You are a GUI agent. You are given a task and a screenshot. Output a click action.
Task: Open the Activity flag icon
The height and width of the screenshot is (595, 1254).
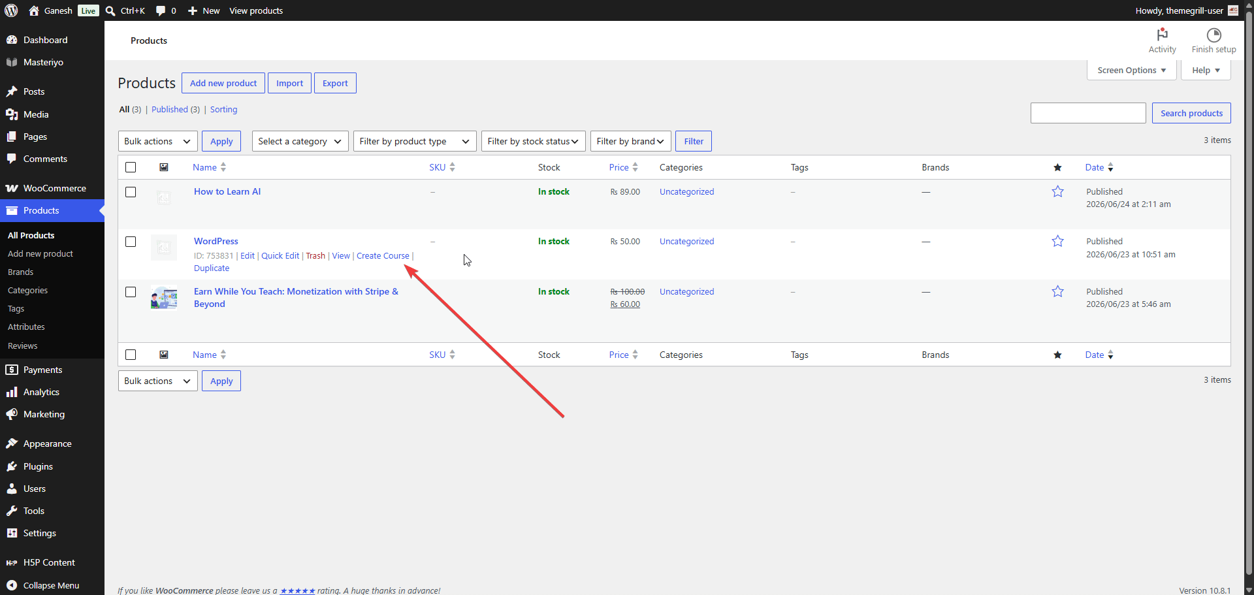1162,35
